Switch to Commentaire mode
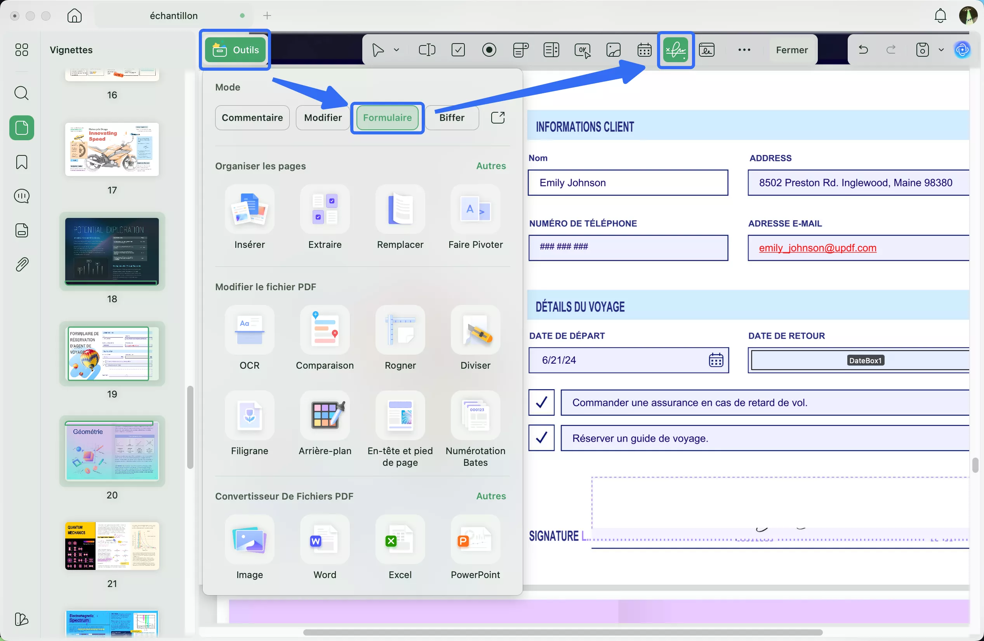This screenshot has height=641, width=984. (252, 118)
